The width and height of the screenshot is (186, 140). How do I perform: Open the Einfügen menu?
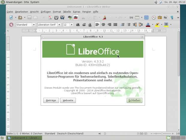[x=46, y=12]
